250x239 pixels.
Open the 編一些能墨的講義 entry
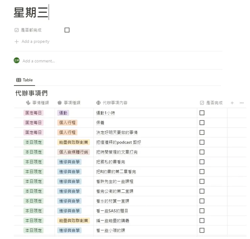(112, 221)
